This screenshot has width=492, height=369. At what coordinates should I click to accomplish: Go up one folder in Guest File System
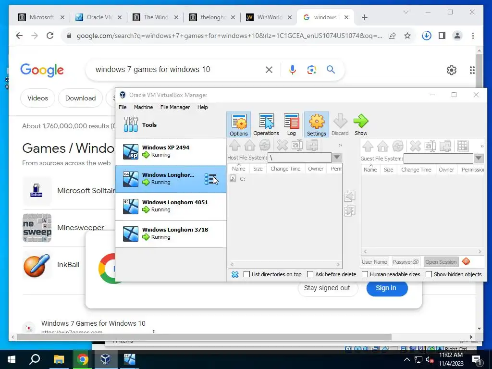[368, 146]
